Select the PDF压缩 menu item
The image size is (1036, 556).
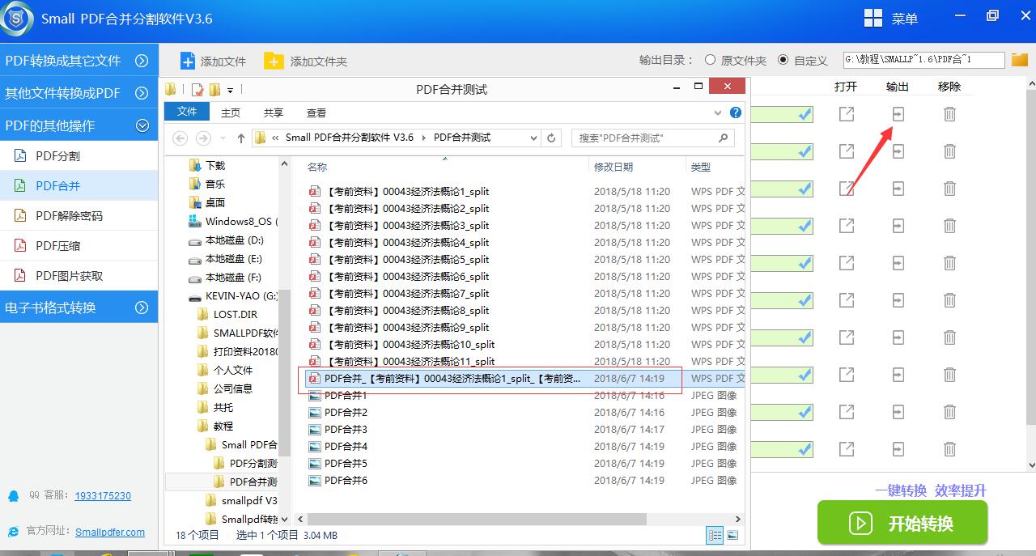point(79,245)
